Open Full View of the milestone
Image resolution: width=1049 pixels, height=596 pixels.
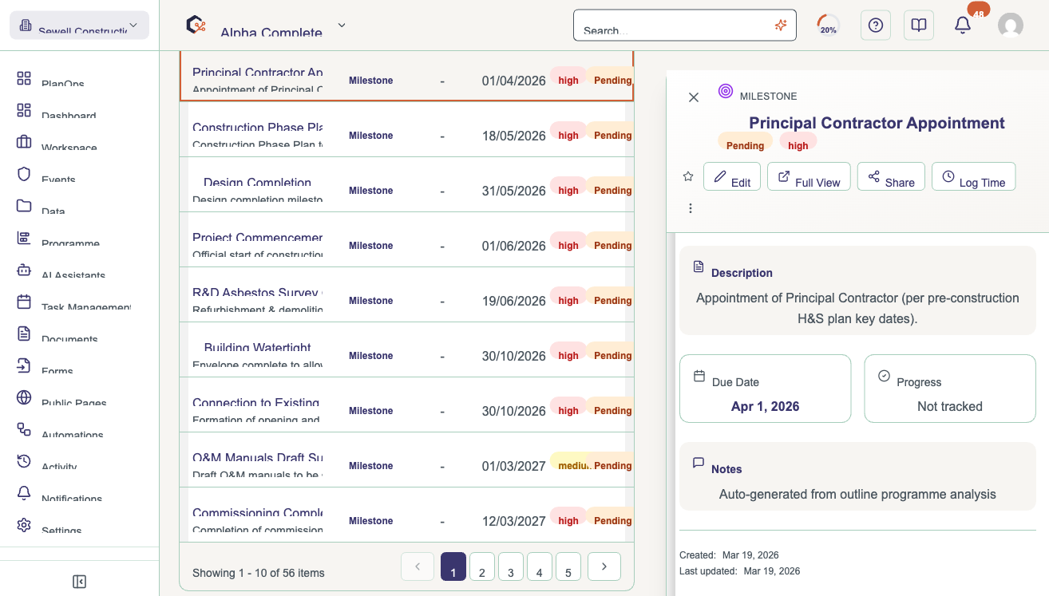[809, 176]
